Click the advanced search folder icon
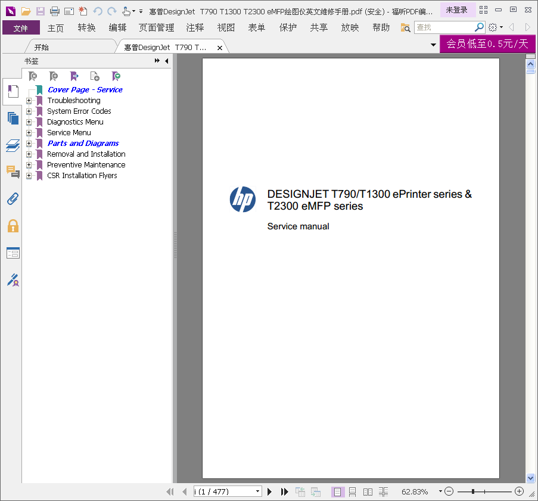538x501 pixels. pos(405,27)
